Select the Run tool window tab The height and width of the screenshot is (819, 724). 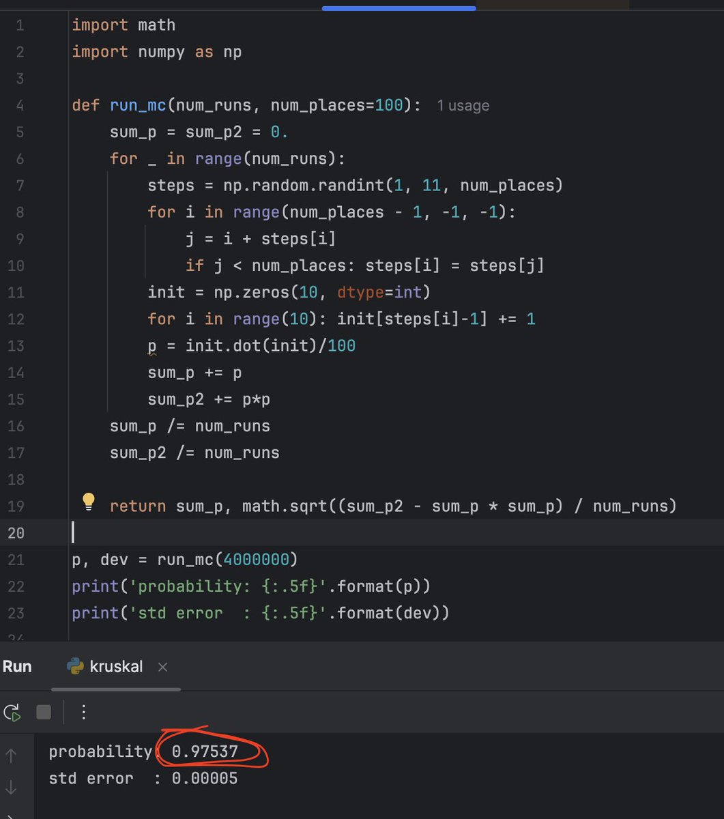coord(17,666)
